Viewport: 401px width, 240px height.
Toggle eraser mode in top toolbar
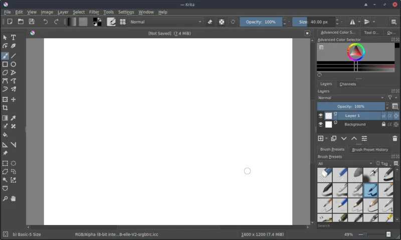coord(210,22)
